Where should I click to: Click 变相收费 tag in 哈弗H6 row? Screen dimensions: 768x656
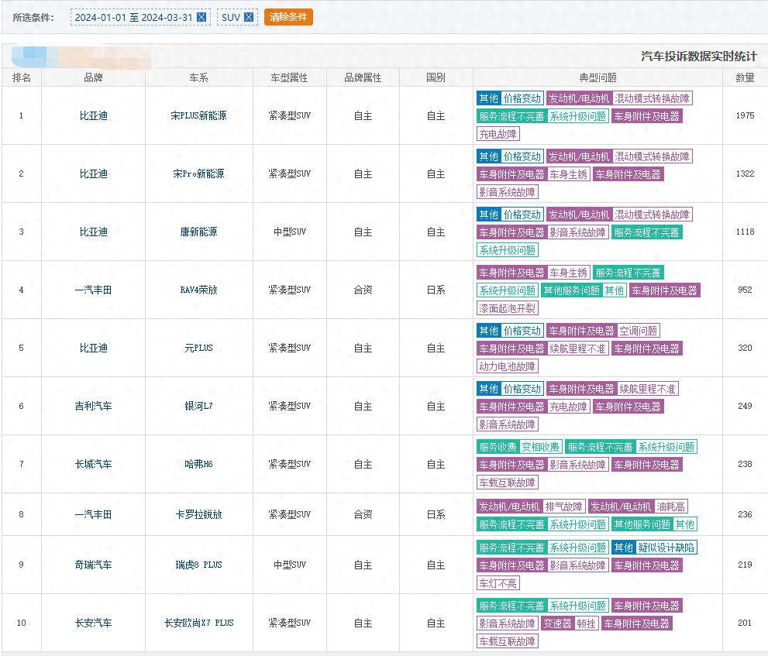(x=540, y=447)
